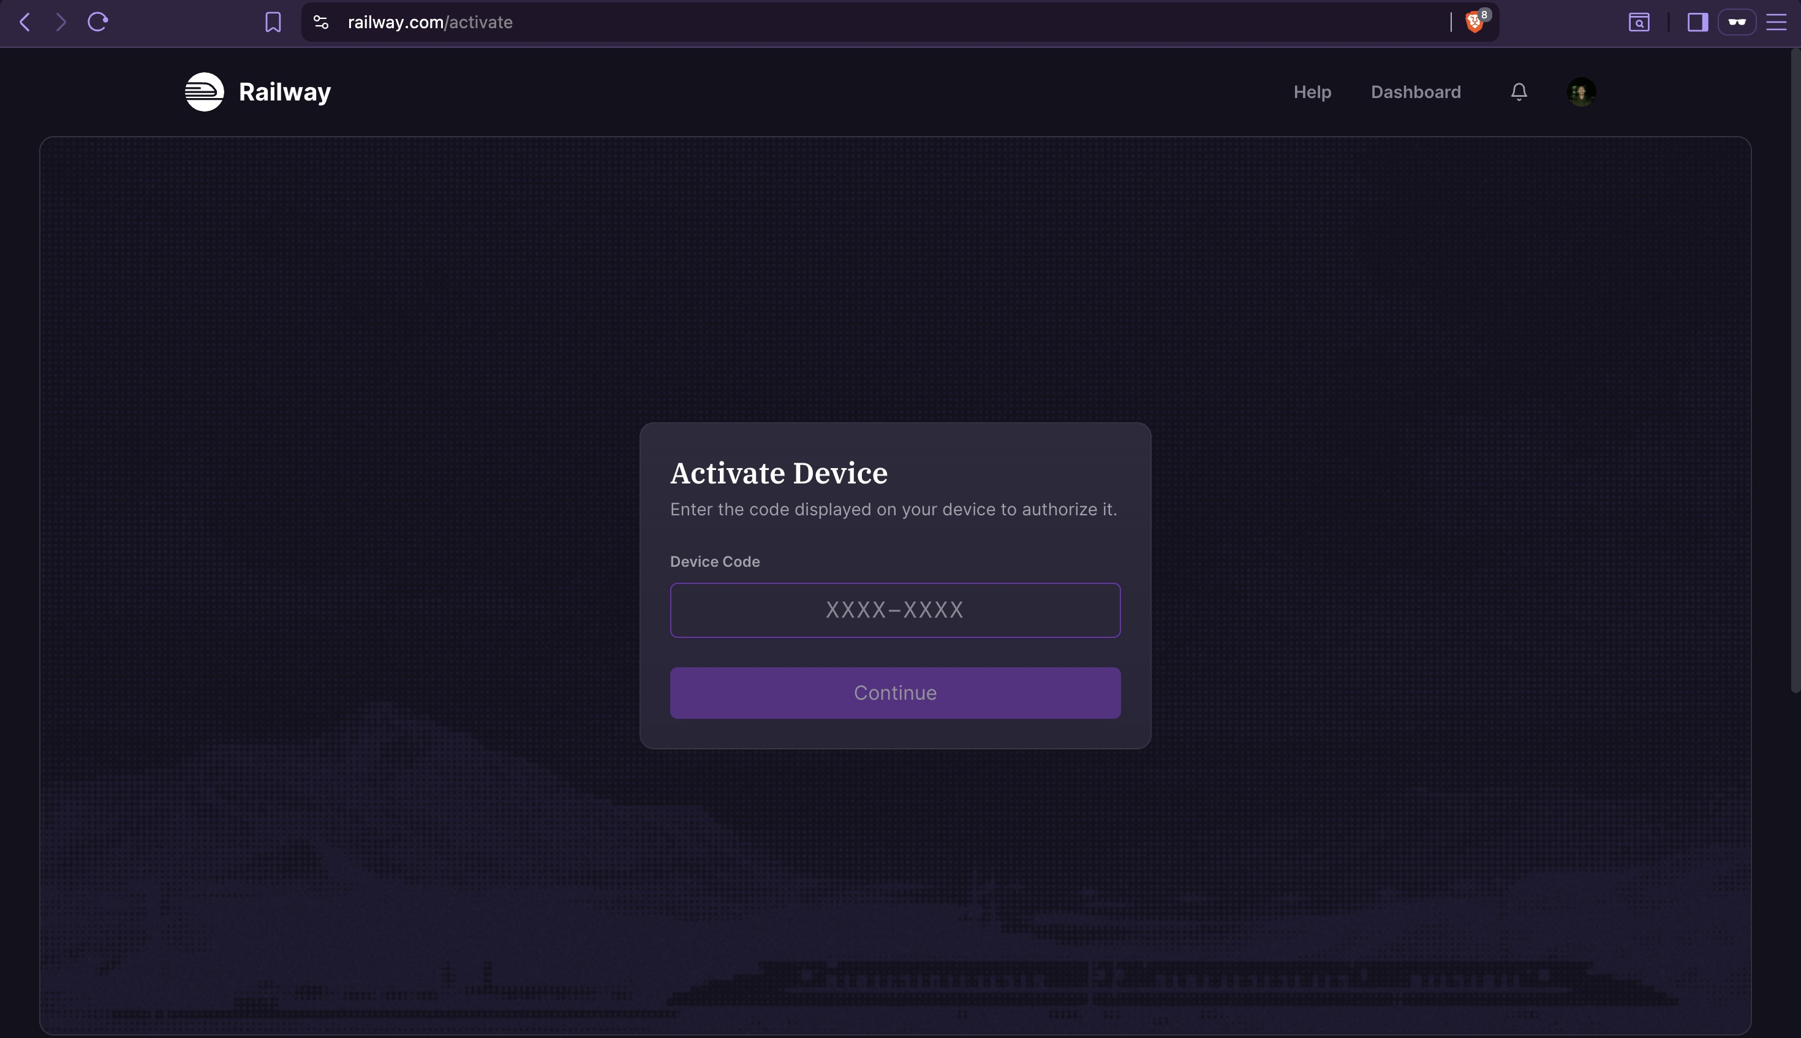Open the tab search icon in toolbar

(x=1639, y=22)
